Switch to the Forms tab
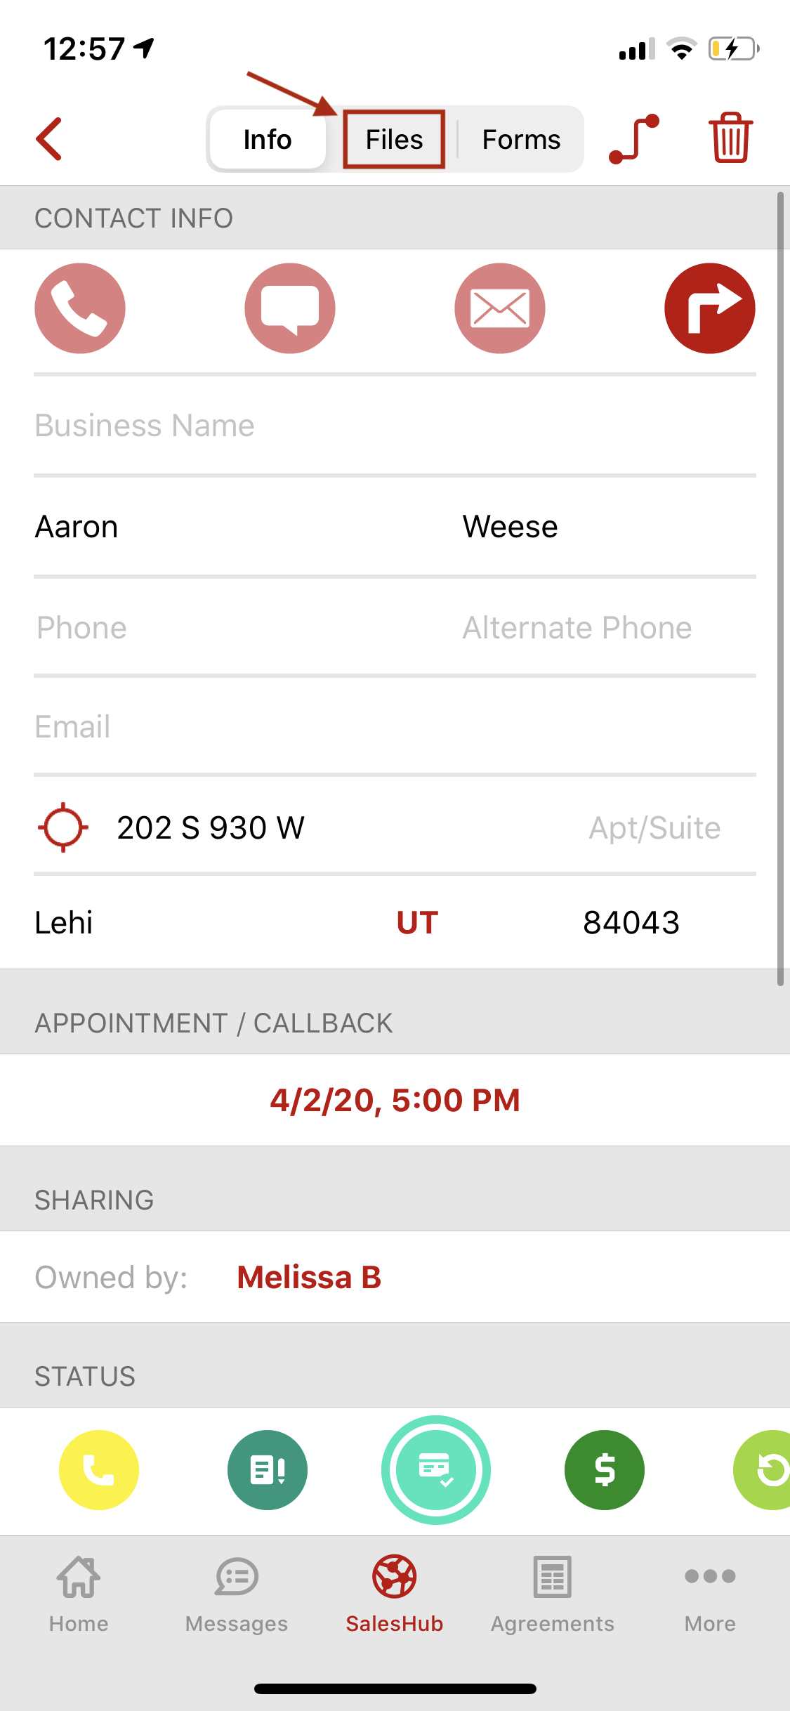The width and height of the screenshot is (790, 1711). pos(521,139)
